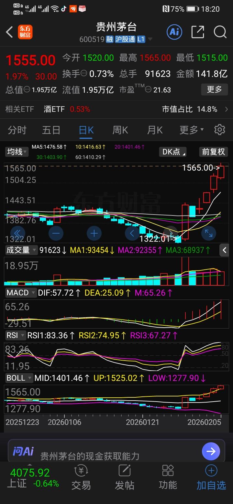Open the 上证 index 4075.92 ticker
Image resolution: width=233 pixels, height=504 pixels.
click(x=33, y=478)
